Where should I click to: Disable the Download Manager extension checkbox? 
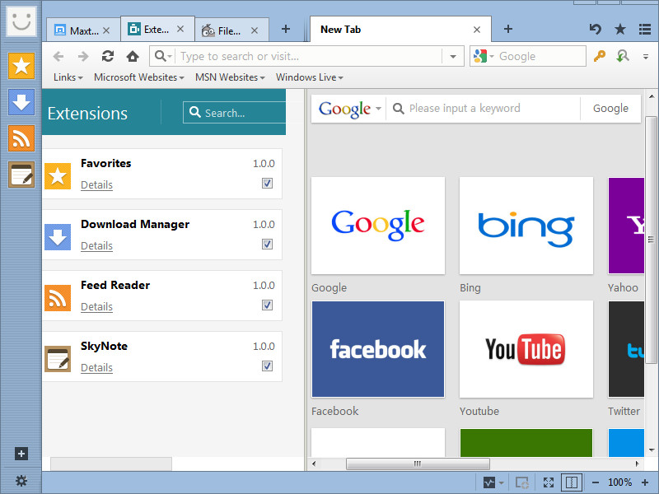point(267,245)
